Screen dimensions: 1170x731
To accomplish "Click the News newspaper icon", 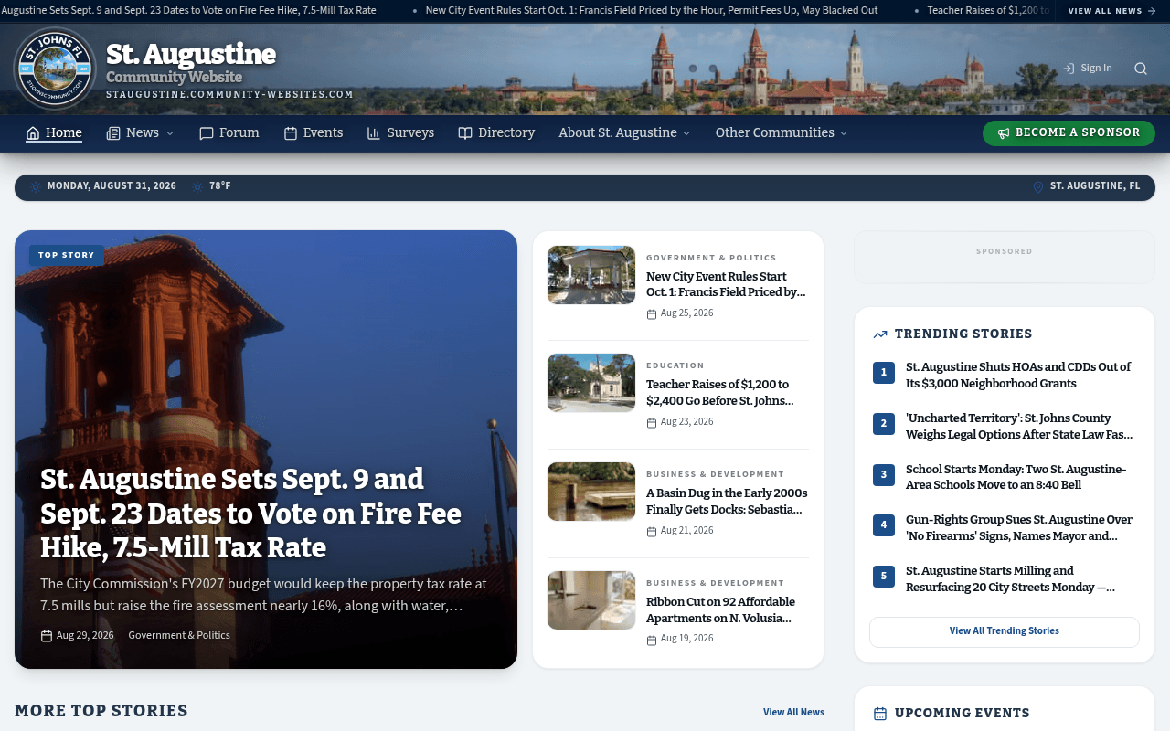I will coord(113,133).
